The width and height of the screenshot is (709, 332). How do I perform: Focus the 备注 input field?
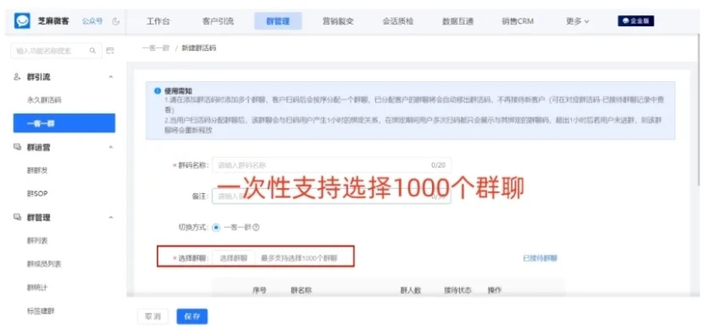331,196
